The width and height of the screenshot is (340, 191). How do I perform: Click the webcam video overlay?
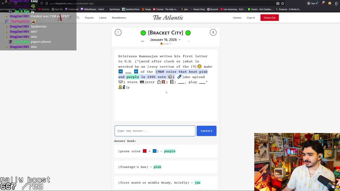point(297,162)
